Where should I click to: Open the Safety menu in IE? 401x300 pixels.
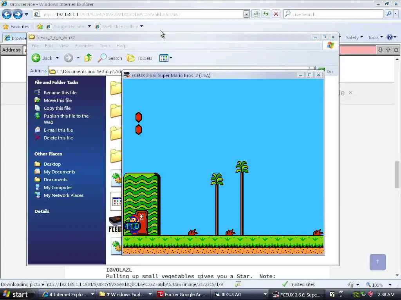click(354, 37)
